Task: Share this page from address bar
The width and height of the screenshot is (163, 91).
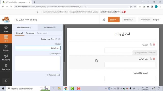Action: click(x=131, y=7)
